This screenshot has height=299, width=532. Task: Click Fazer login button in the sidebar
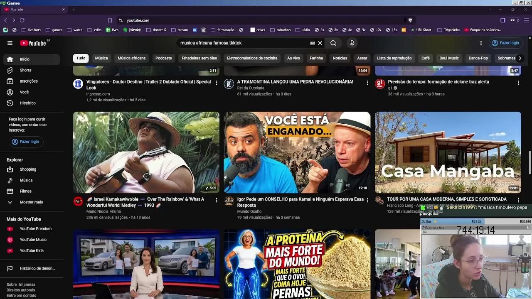[26, 142]
